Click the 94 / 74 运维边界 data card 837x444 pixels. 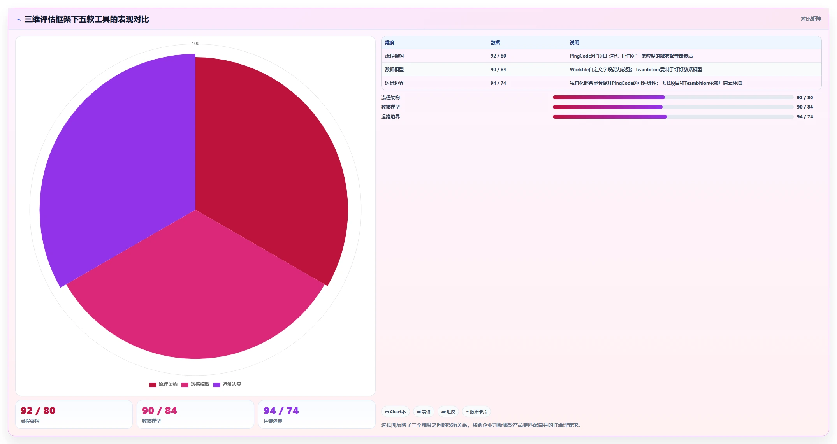pos(317,414)
